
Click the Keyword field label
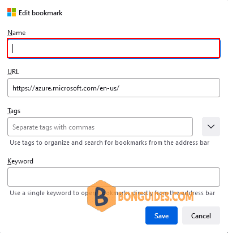point(20,161)
